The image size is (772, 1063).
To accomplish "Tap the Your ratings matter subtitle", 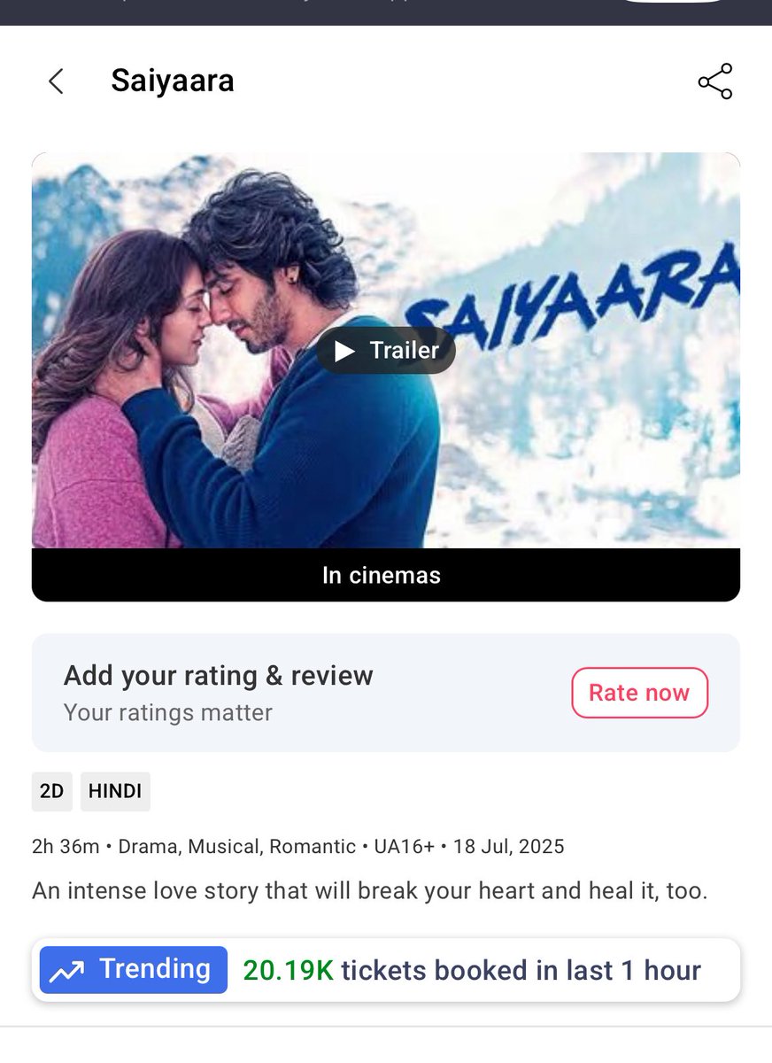I will pos(168,712).
